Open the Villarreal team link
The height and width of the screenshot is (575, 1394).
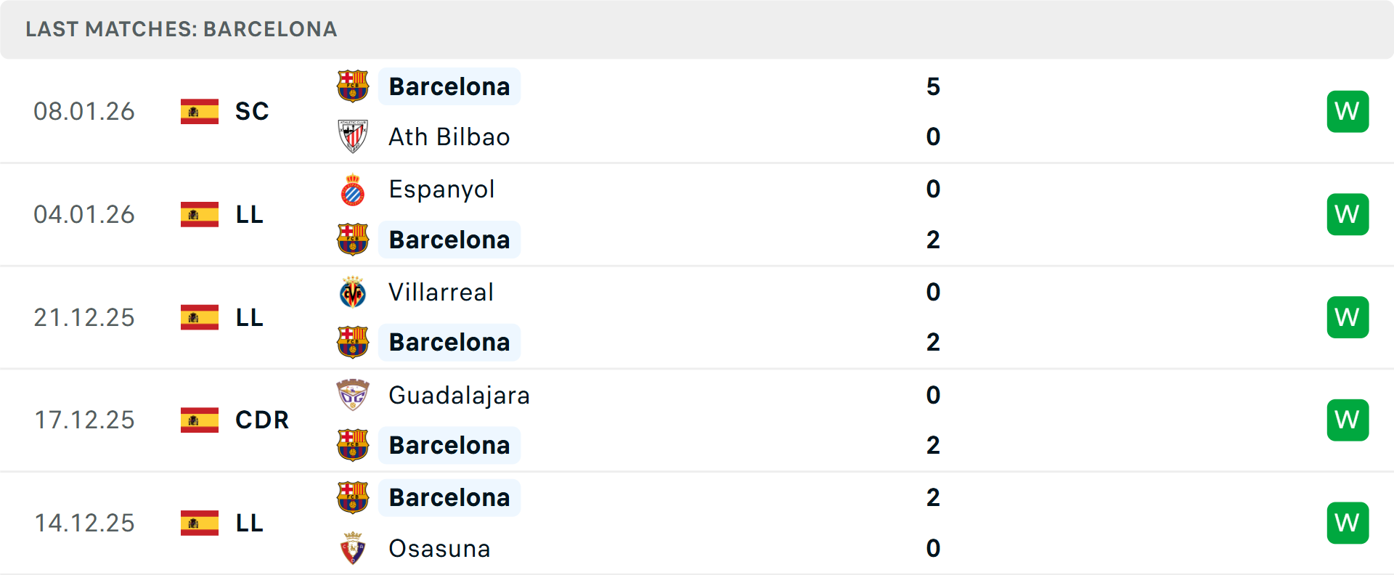441,293
